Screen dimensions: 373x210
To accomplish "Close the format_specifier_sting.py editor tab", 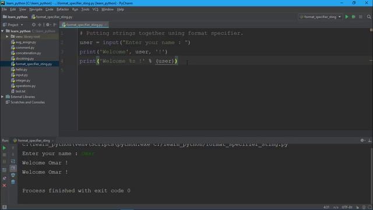I will tap(106, 24).
